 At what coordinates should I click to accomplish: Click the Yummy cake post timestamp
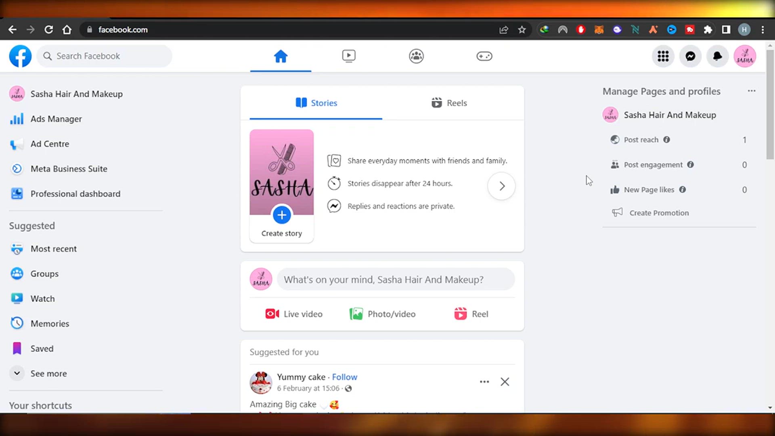tap(308, 388)
